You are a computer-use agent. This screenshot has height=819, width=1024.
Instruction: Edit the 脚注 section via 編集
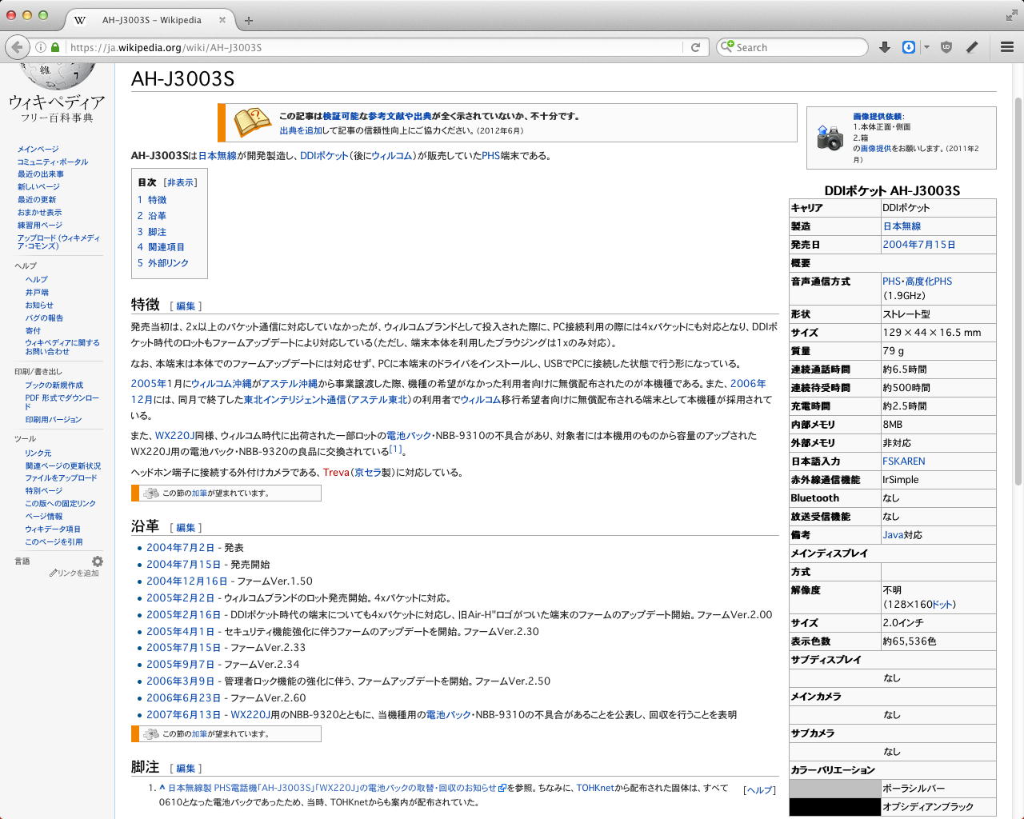[186, 768]
